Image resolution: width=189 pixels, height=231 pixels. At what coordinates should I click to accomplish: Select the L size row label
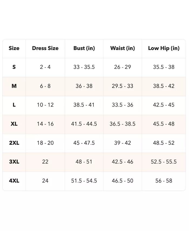pyautogui.click(x=14, y=105)
